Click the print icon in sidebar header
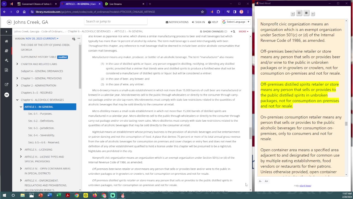The image size is (353, 199). pos(74,39)
